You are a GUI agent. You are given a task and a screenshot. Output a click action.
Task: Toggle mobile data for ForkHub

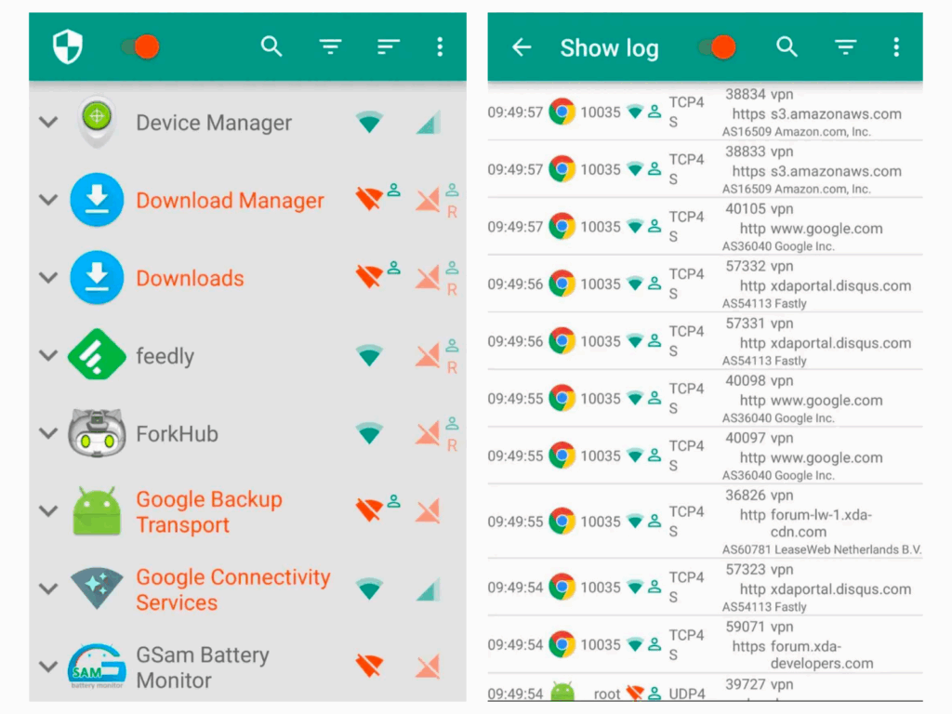[428, 433]
